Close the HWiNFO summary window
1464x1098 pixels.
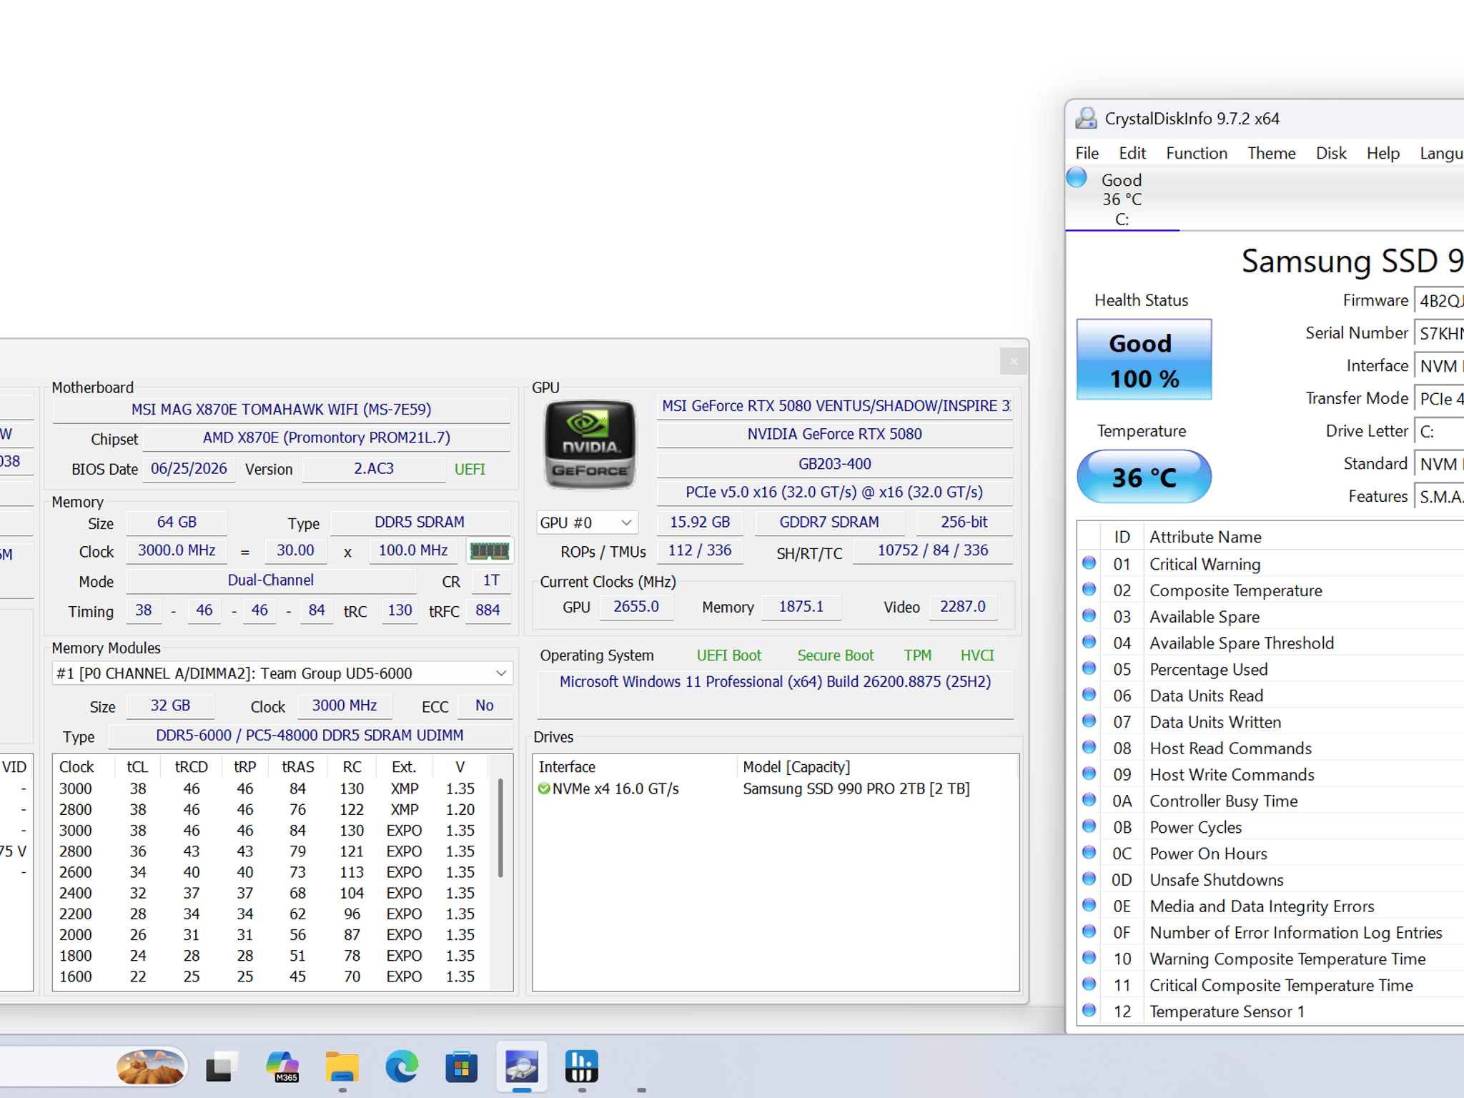pos(1014,362)
